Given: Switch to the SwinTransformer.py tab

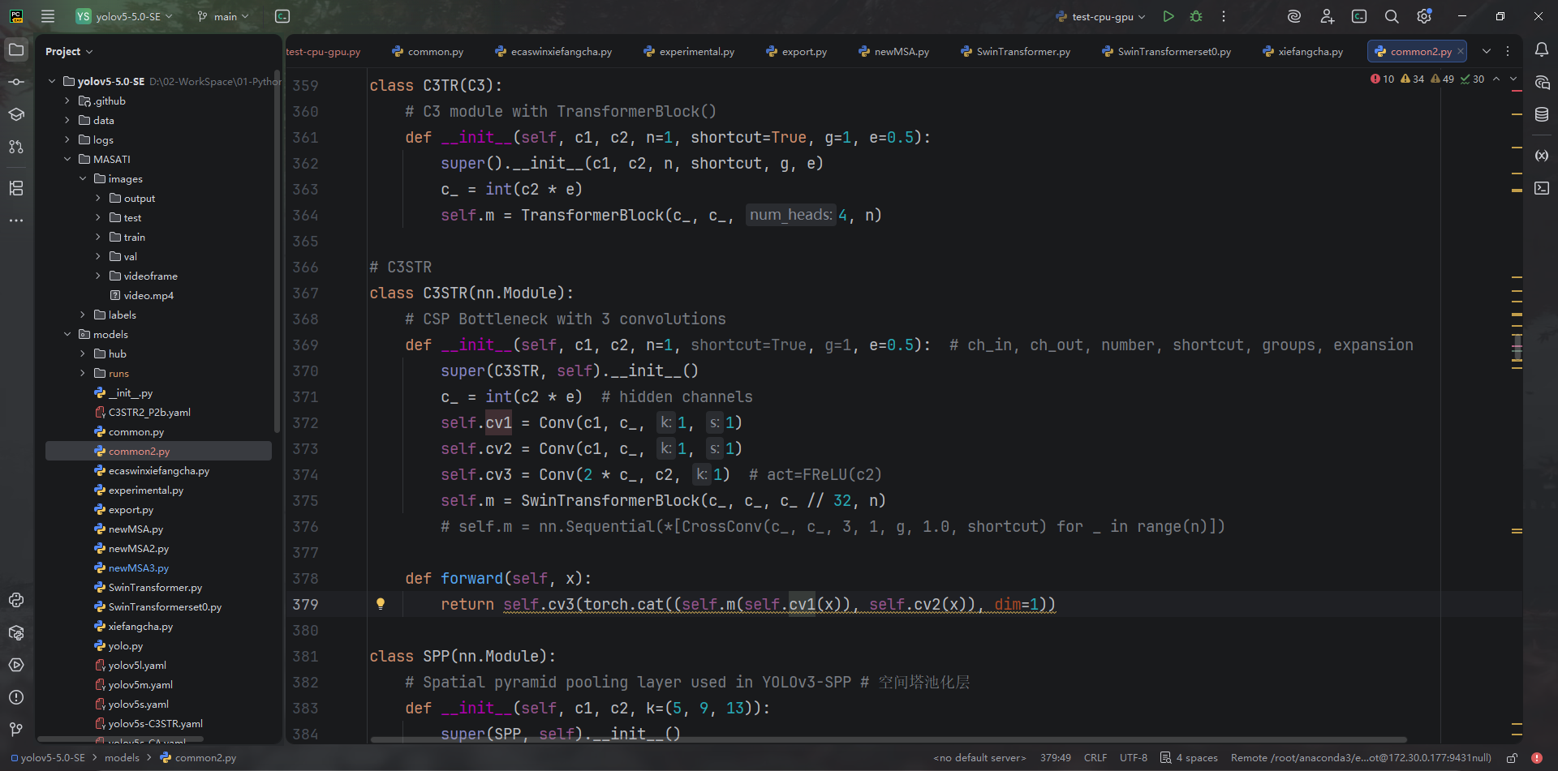Looking at the screenshot, I should 1022,51.
